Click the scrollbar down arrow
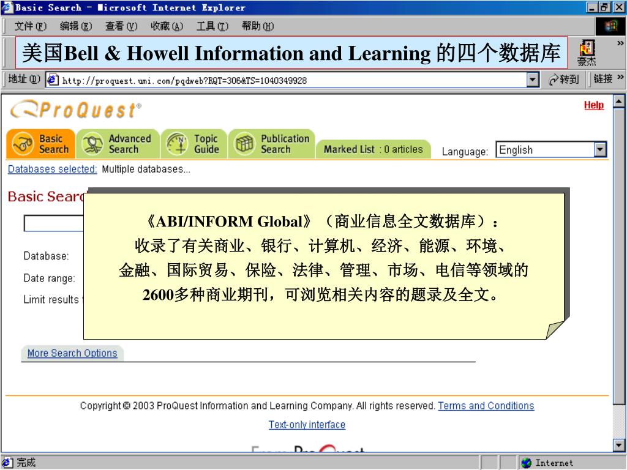The width and height of the screenshot is (627, 470). 618,444
